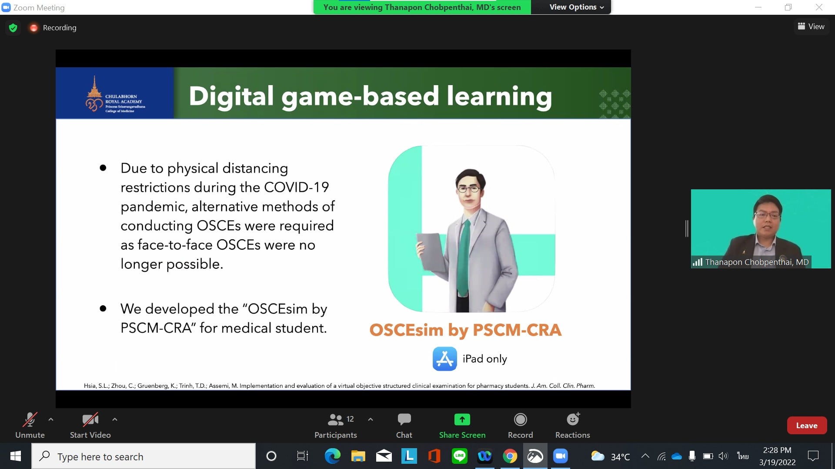The image size is (835, 469).
Task: Open the blue L app in the taskbar
Action: tap(409, 456)
